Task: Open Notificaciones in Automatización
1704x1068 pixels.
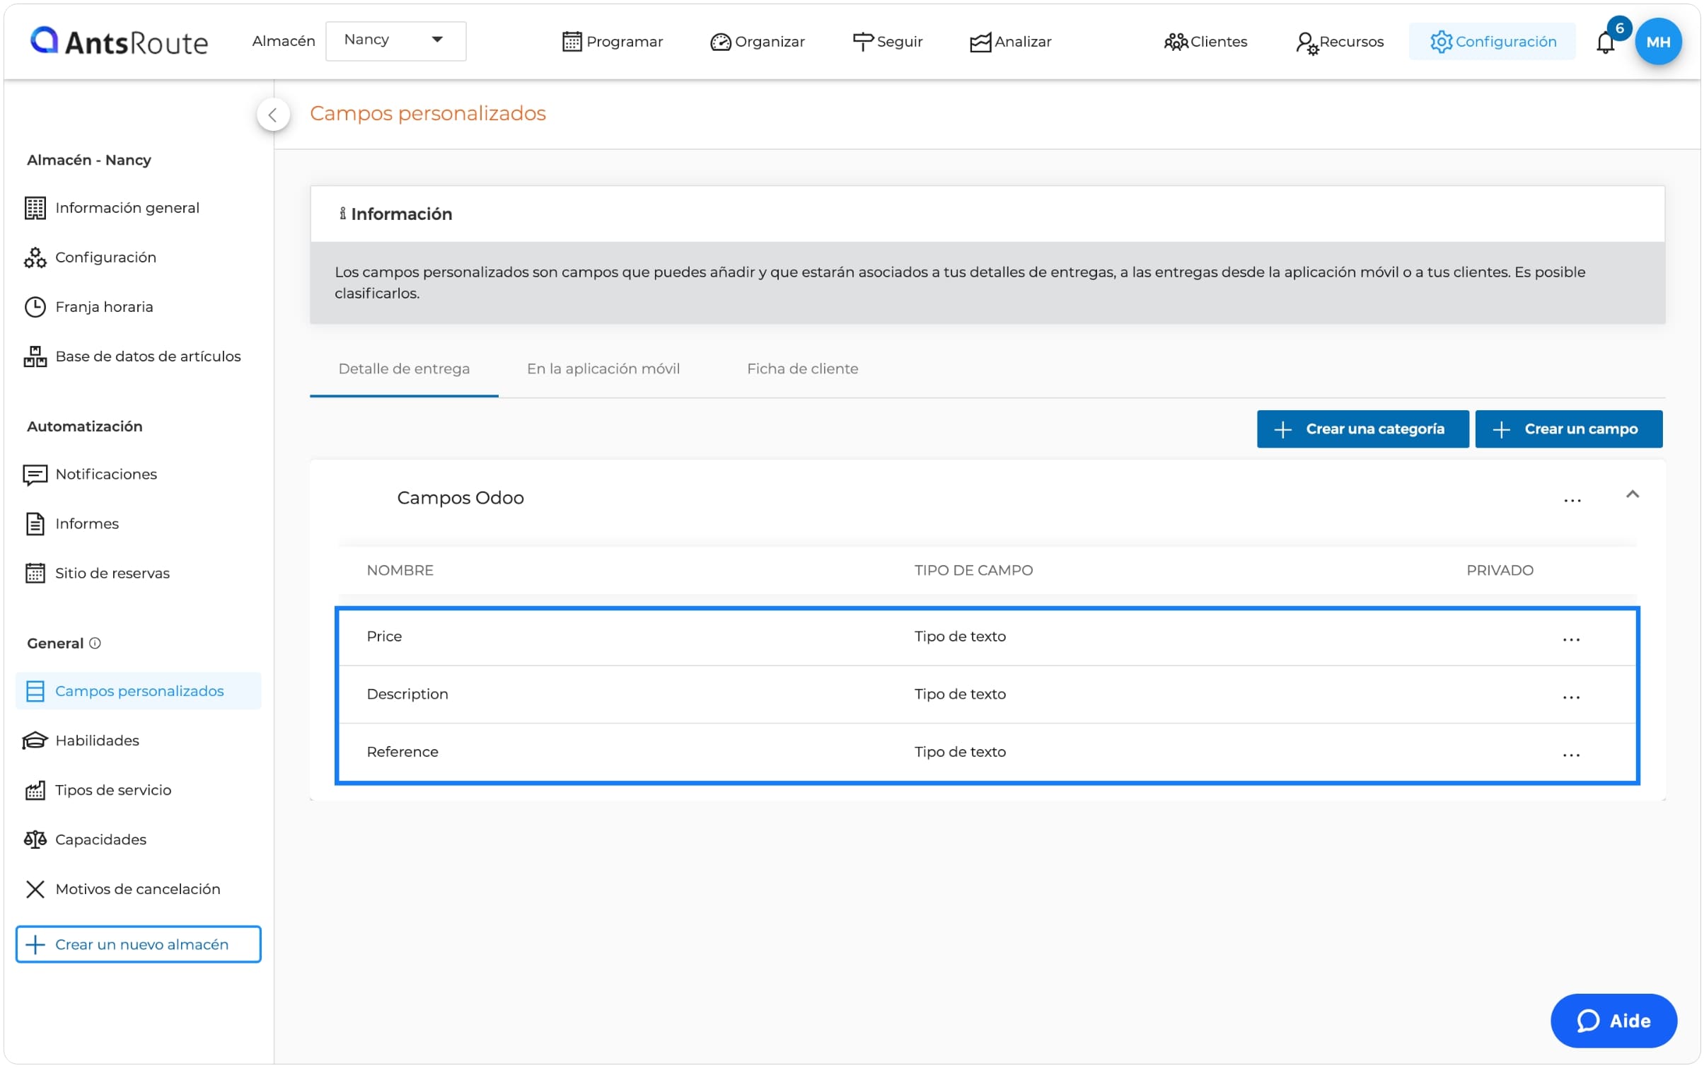Action: (x=91, y=475)
